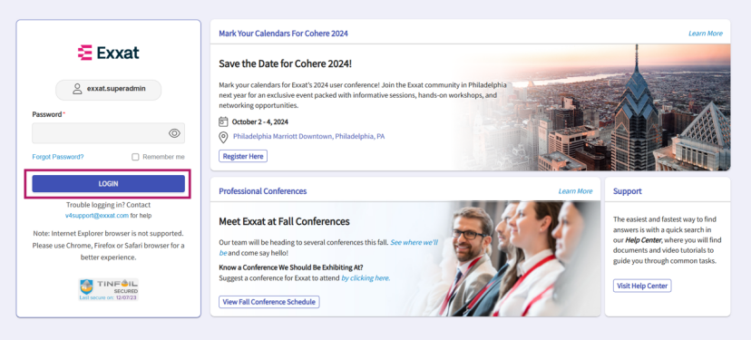
Task: Click the Register Here button
Action: coord(243,156)
